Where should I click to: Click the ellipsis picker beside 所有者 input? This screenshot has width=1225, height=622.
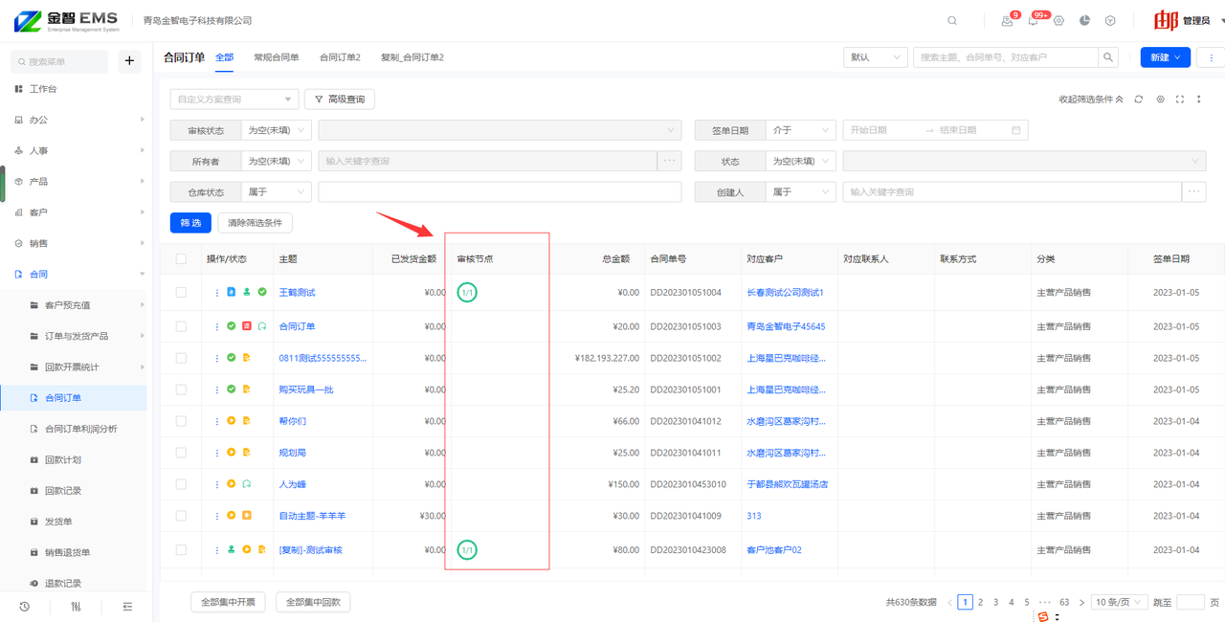click(x=669, y=162)
